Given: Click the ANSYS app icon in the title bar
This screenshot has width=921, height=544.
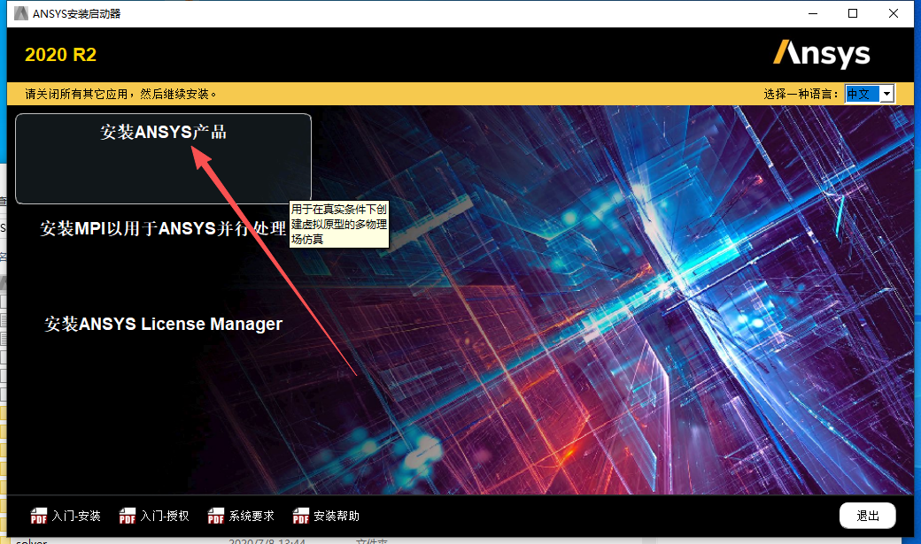Looking at the screenshot, I should (20, 13).
